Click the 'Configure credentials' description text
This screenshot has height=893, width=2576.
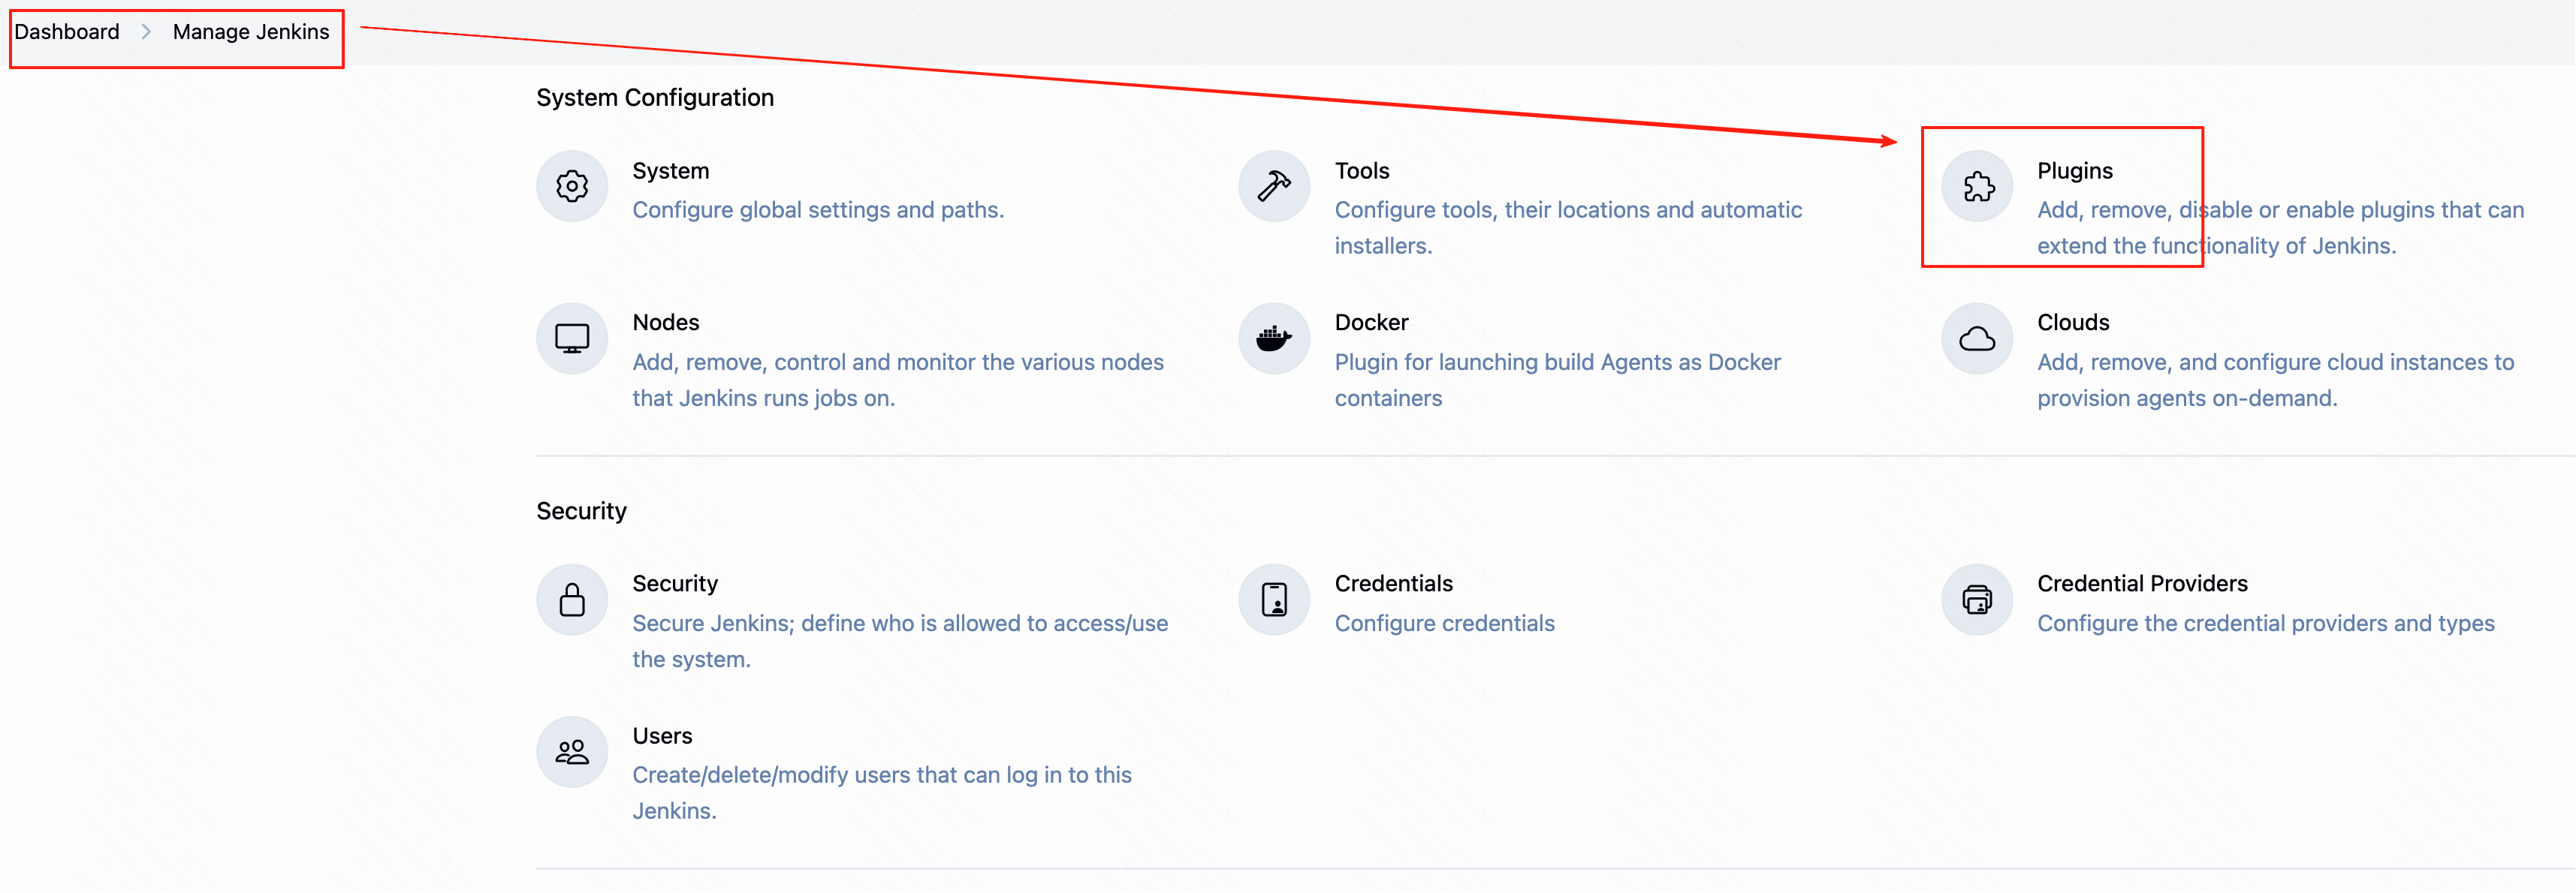point(1444,624)
